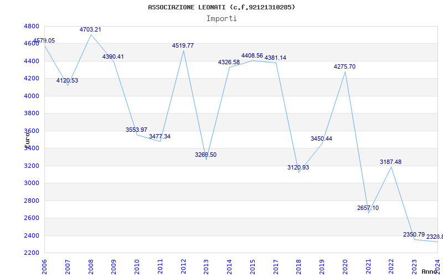443x277 pixels.
Task: Select data label 3450.44
Action: point(322,139)
